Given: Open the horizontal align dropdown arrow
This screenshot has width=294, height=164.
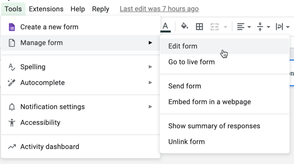Looking at the screenshot, I should 249,27.
